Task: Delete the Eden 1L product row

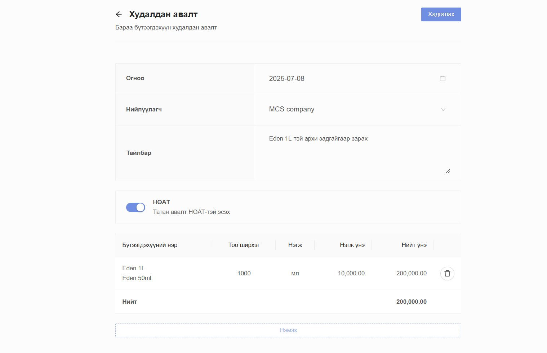Action: 447,274
